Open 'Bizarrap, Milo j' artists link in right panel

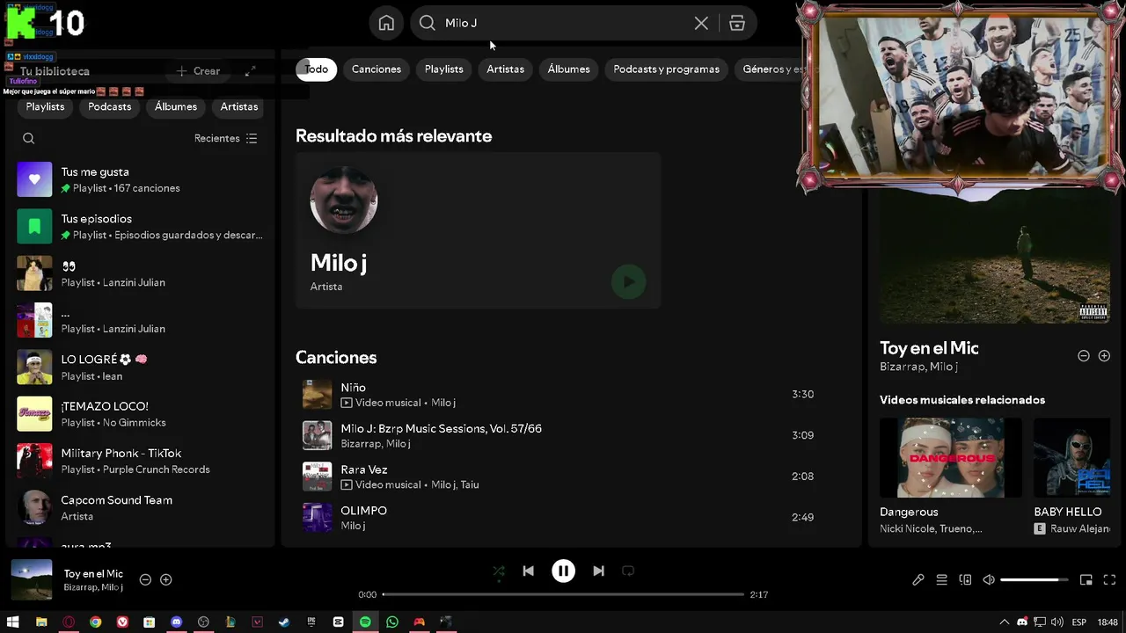pos(918,367)
